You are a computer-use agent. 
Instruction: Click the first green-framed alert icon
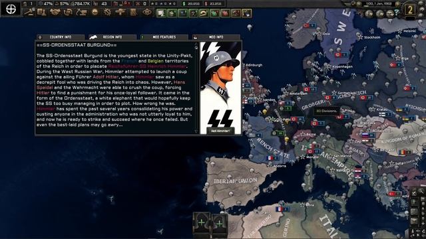161,13
